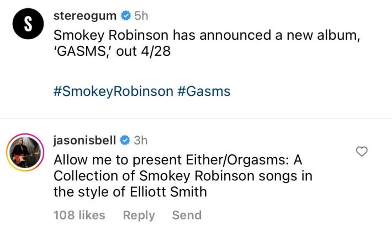Send jasonisbell's comment
392x242 pixels.
coord(187,215)
